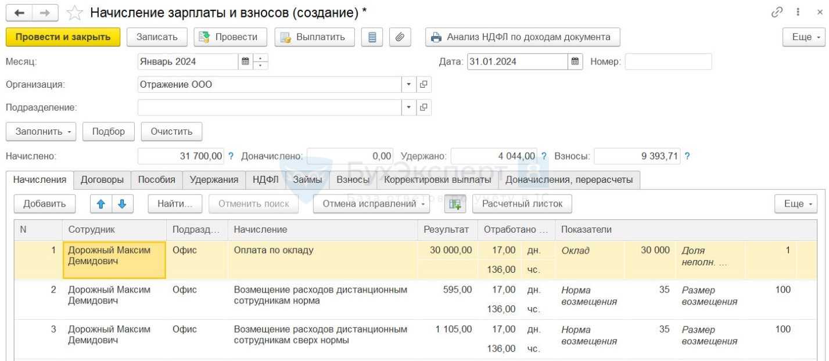Click the green table details icon

coord(455,204)
